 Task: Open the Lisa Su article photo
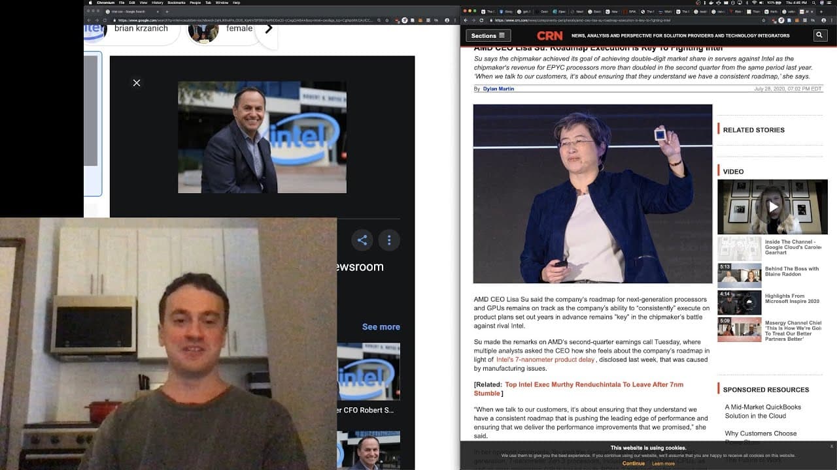pyautogui.click(x=592, y=194)
